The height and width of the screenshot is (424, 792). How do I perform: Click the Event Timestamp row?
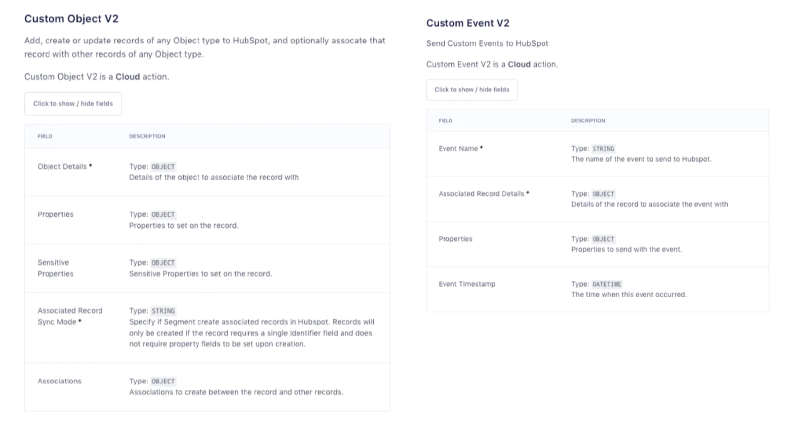(466, 284)
